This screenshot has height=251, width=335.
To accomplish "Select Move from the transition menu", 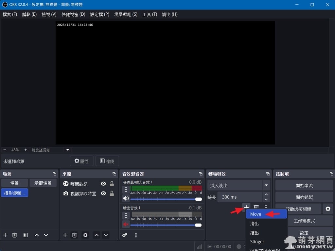I will click(256, 214).
